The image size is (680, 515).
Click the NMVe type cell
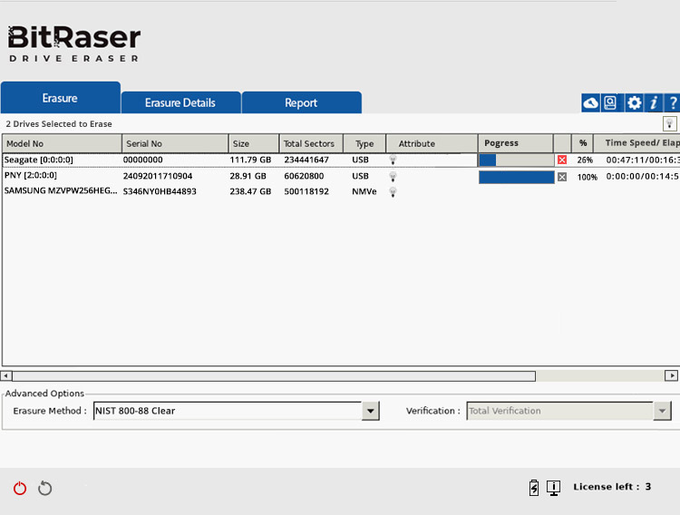tap(364, 192)
